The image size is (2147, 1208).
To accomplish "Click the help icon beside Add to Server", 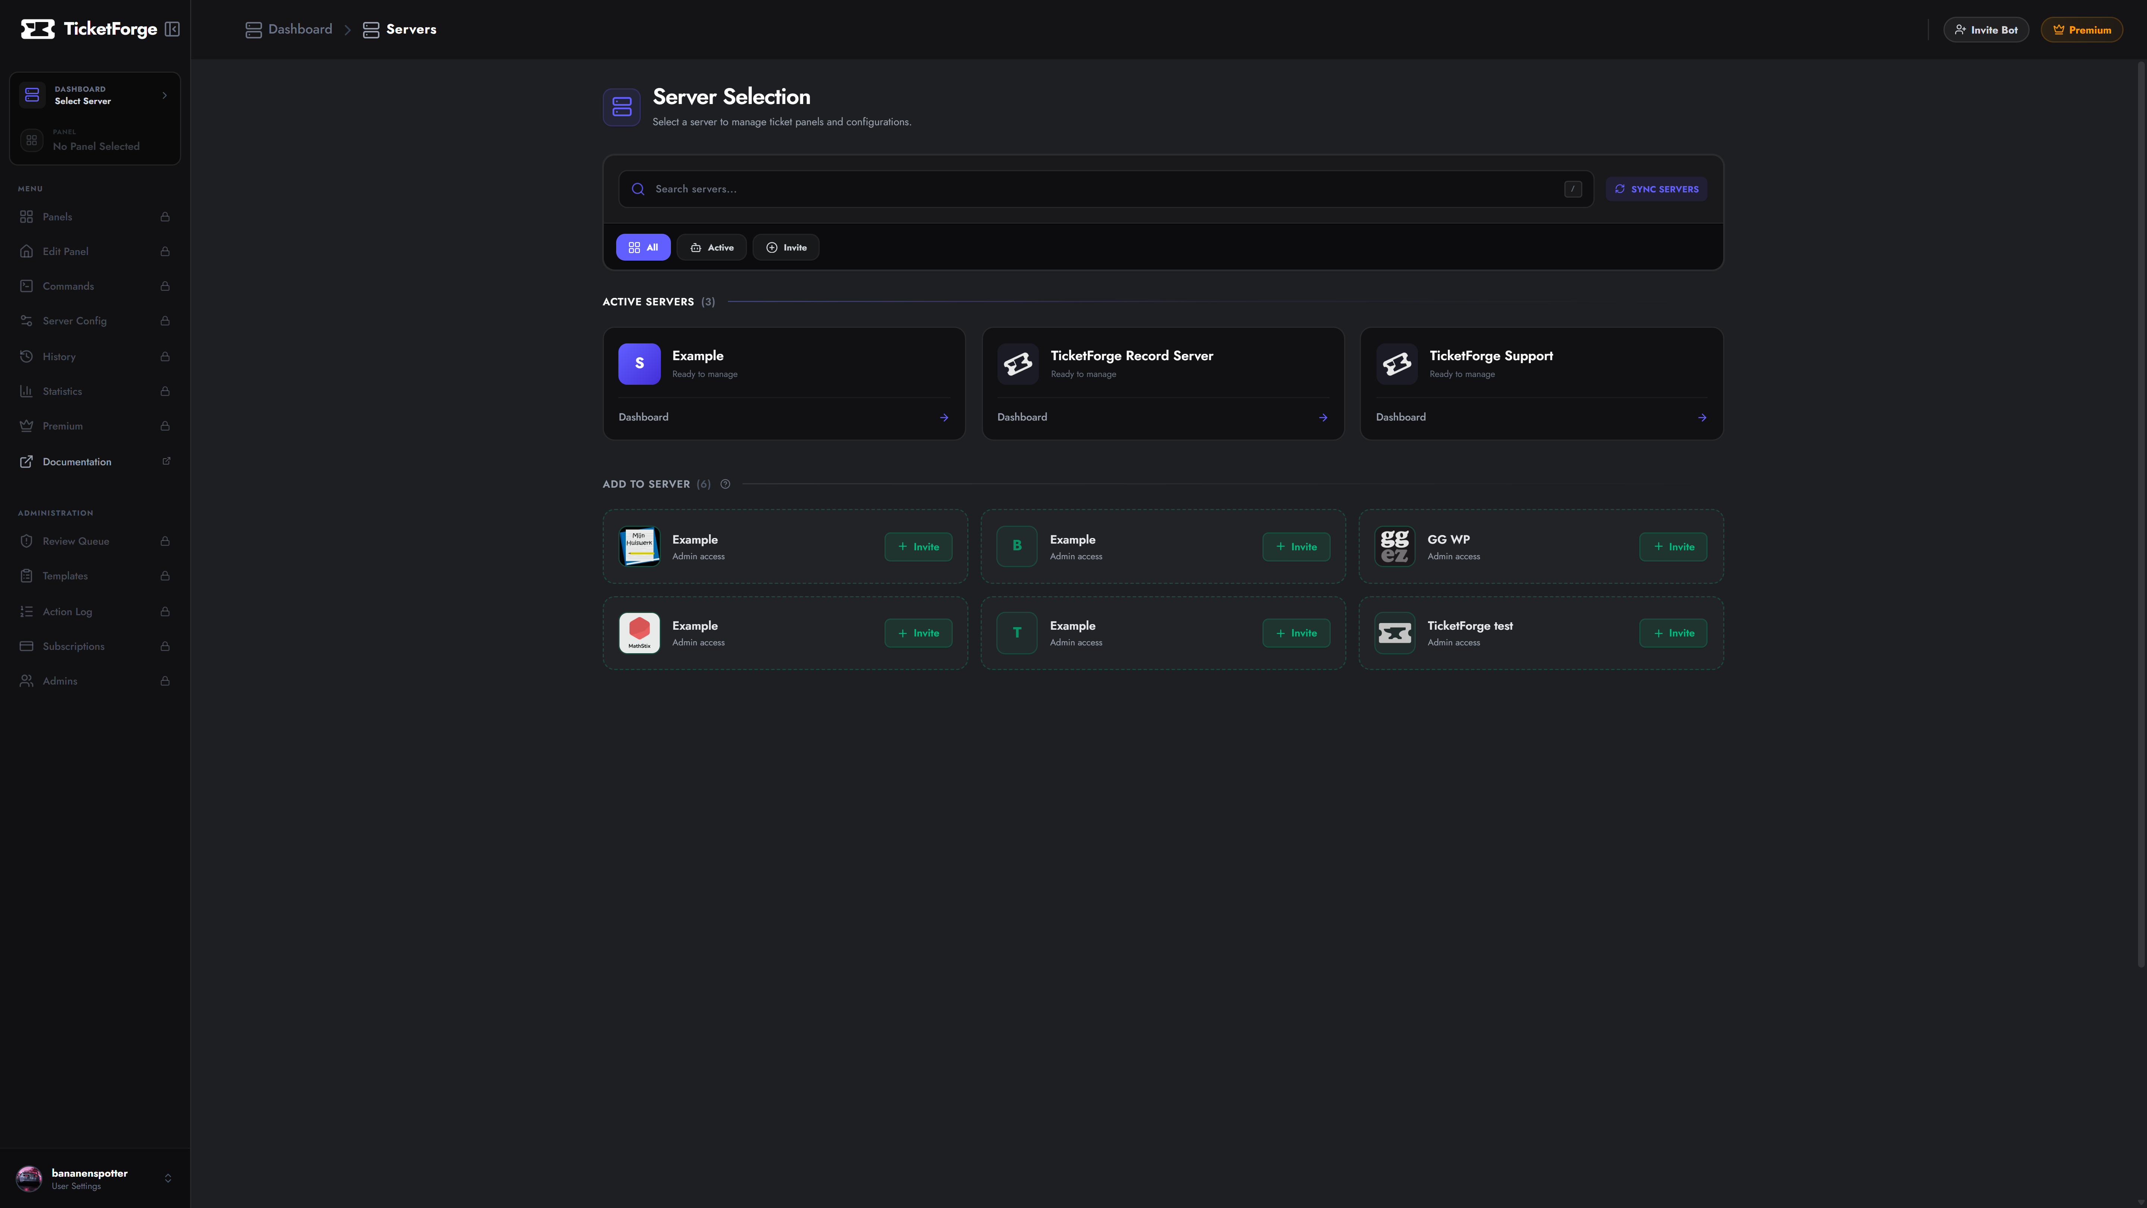I will pyautogui.click(x=725, y=484).
